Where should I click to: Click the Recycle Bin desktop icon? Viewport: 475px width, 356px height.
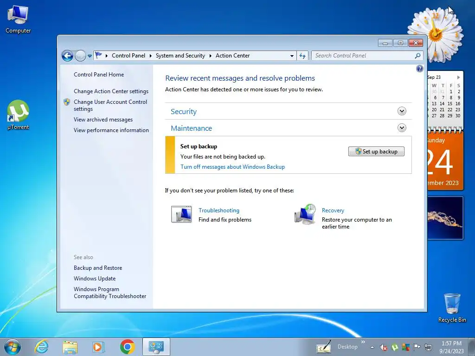click(x=452, y=308)
